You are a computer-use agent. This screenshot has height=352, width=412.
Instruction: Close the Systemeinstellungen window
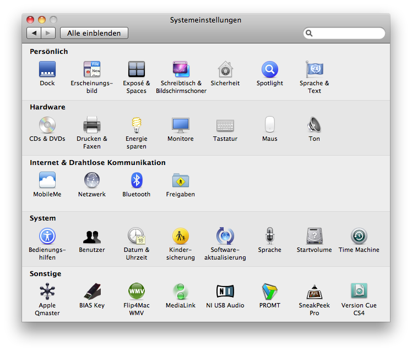(30, 20)
